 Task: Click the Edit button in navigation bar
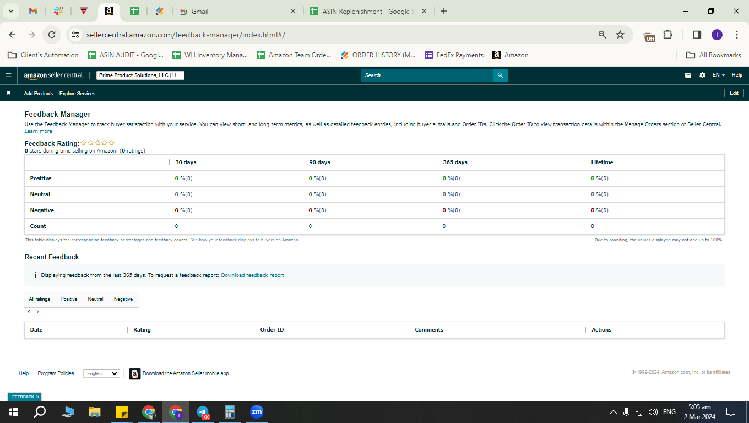click(734, 93)
